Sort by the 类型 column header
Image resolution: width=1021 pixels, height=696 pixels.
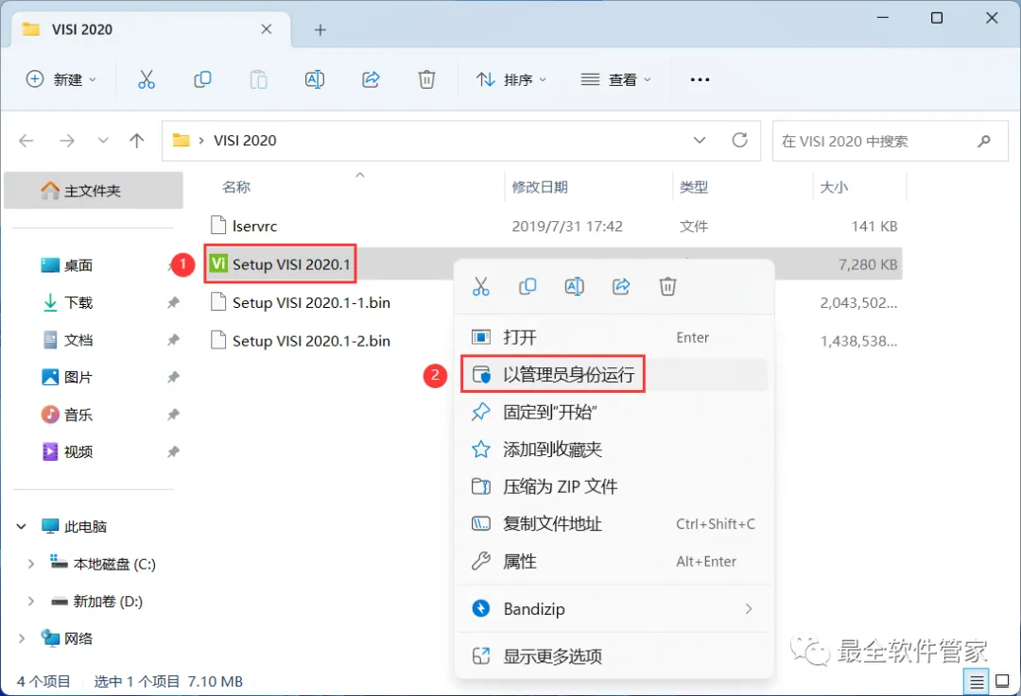(694, 187)
